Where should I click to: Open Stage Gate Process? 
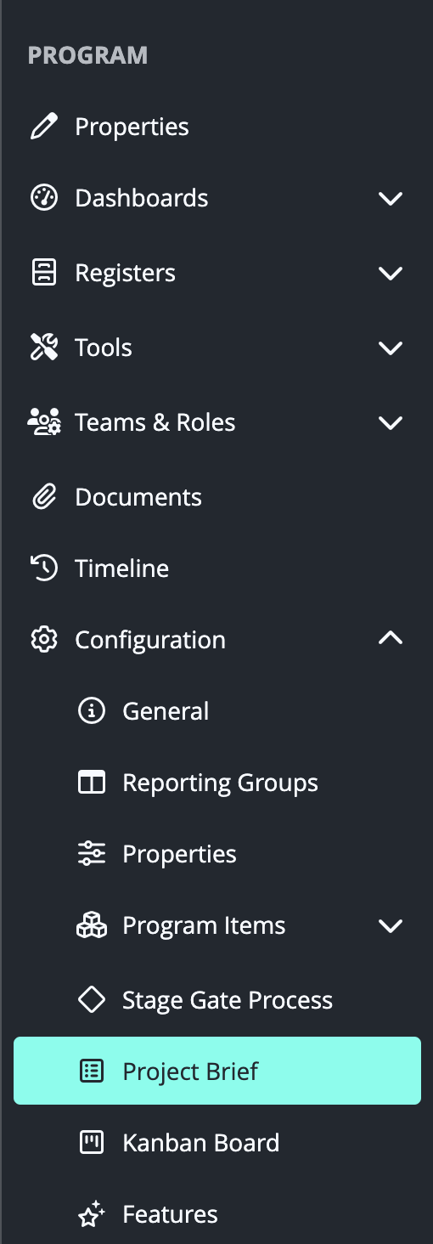point(228,1001)
